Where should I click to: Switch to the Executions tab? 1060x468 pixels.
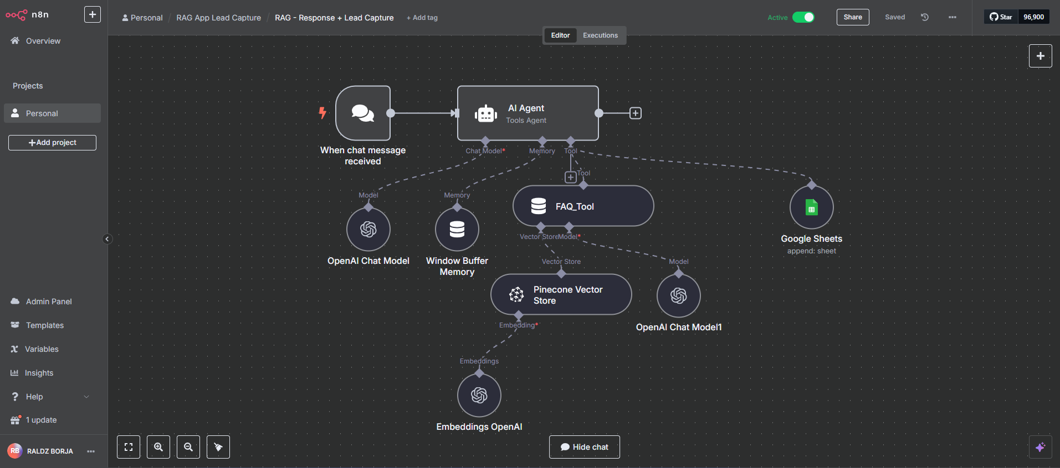(600, 35)
